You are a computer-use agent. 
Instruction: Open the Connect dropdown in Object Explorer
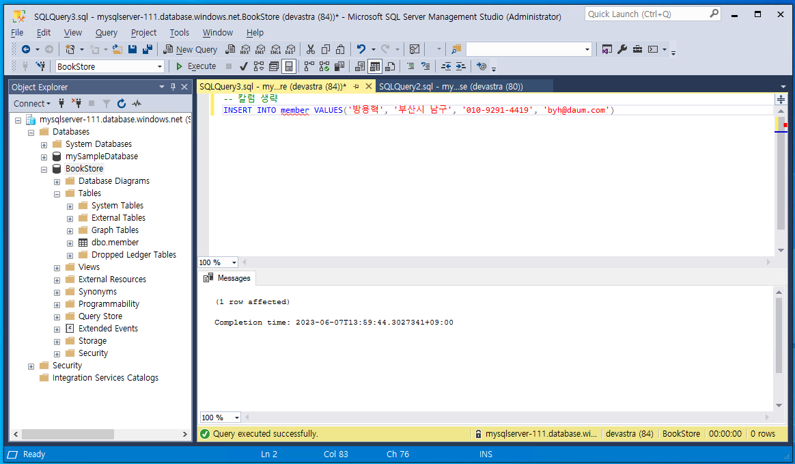point(32,103)
